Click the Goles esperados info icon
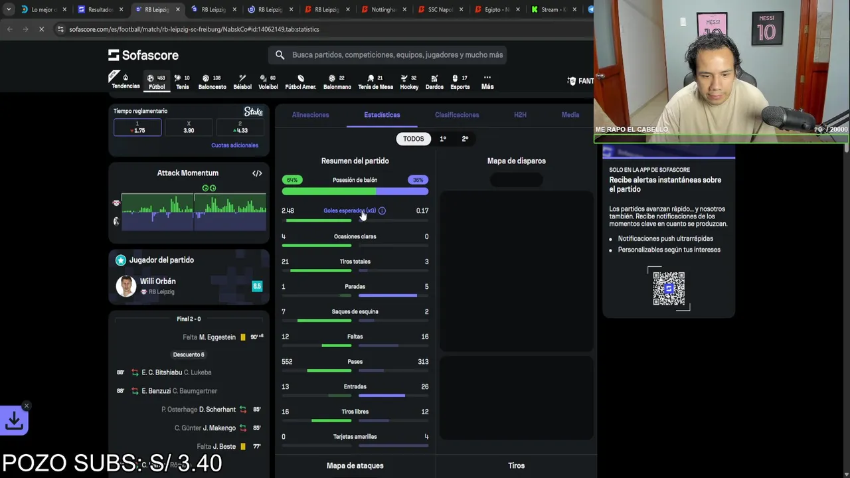850x478 pixels. tap(382, 210)
